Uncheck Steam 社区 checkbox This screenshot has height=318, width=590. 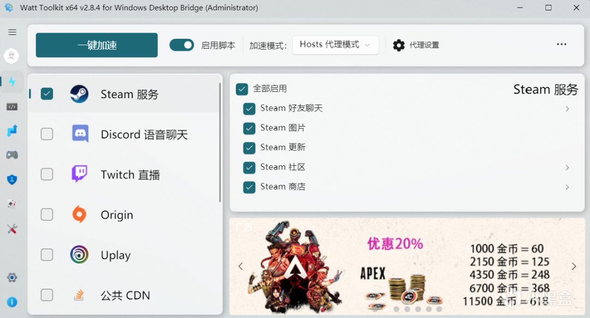pos(249,167)
